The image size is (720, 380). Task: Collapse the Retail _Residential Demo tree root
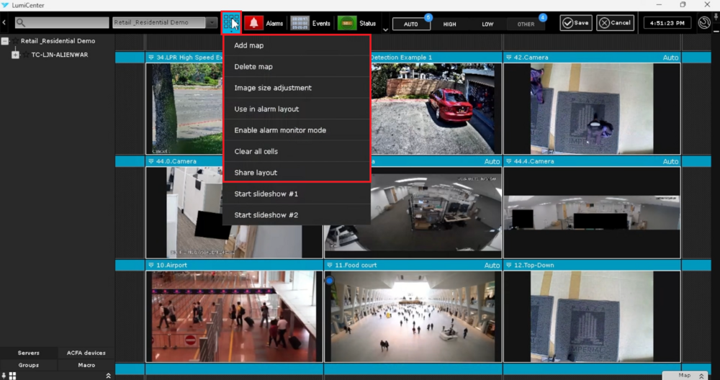5,41
